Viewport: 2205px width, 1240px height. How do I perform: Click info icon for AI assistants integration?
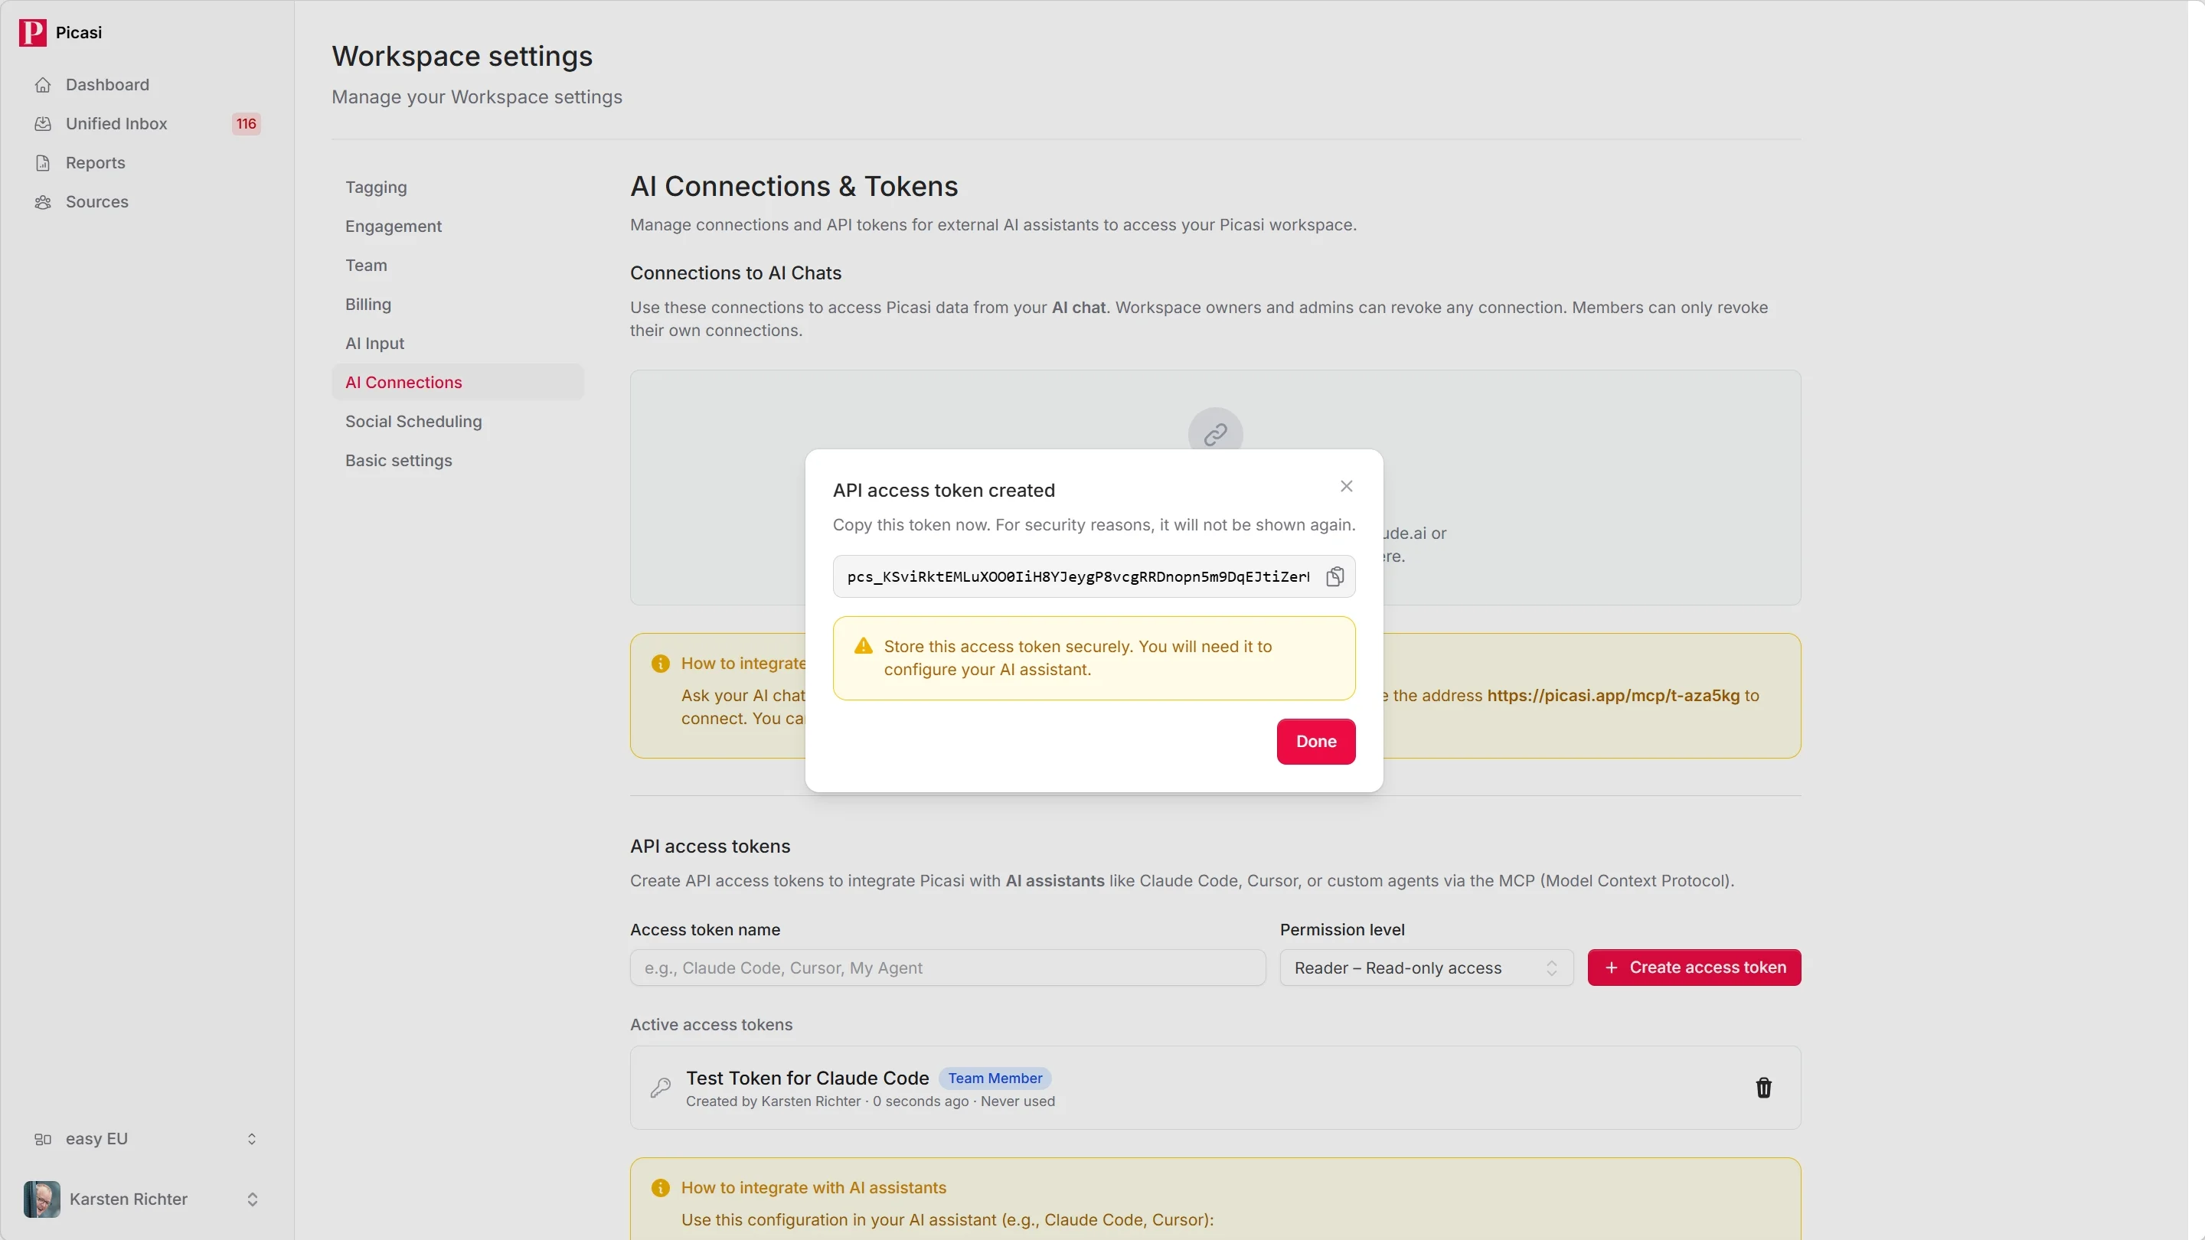click(x=660, y=1188)
